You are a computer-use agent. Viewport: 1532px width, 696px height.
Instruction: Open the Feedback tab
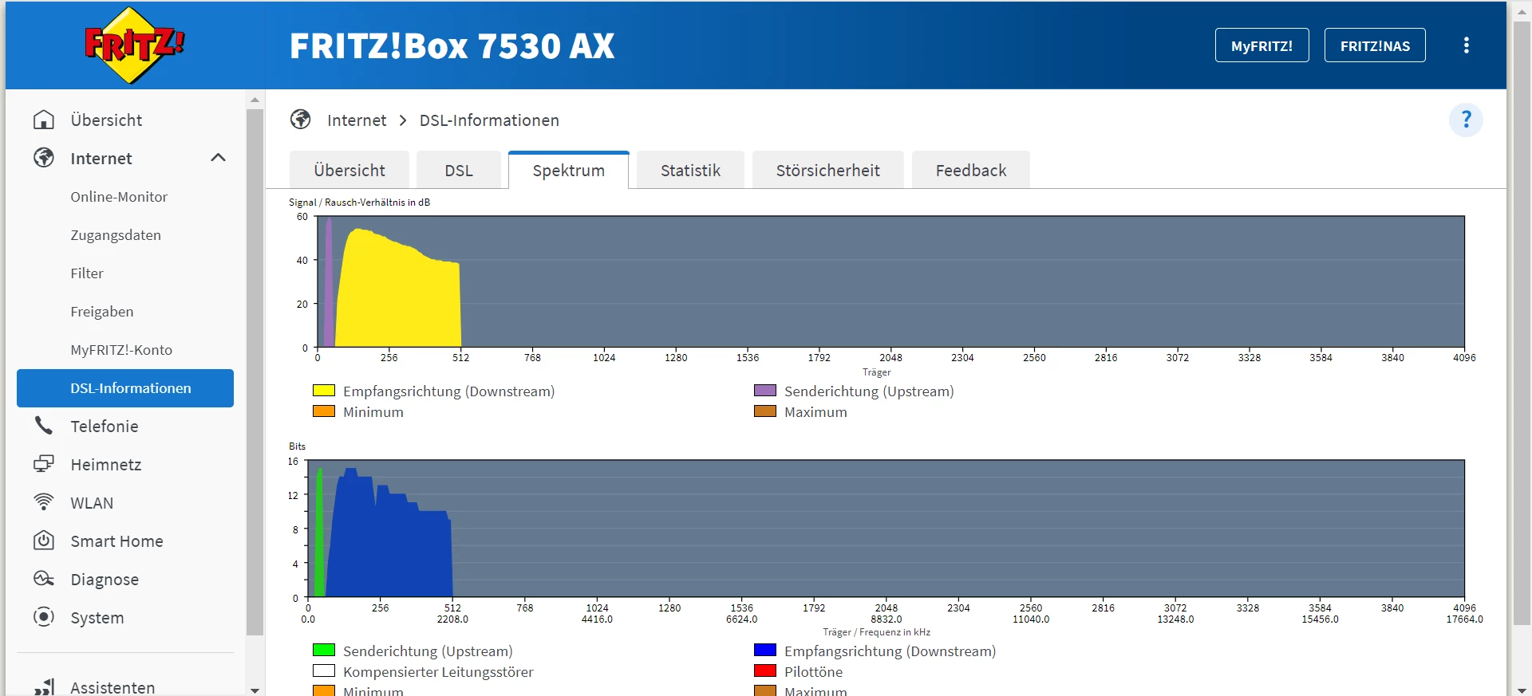coord(971,170)
